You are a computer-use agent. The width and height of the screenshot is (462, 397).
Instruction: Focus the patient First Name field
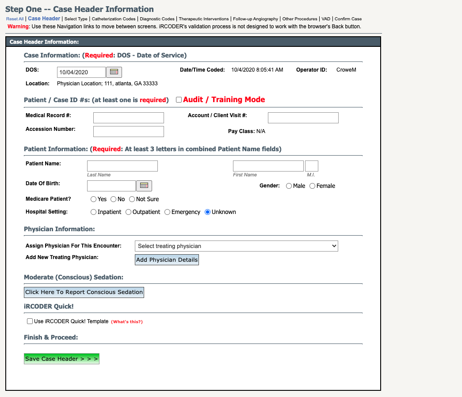pyautogui.click(x=268, y=166)
